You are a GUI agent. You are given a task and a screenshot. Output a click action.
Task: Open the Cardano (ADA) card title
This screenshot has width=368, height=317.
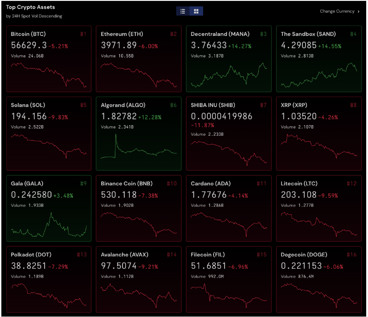coord(210,184)
